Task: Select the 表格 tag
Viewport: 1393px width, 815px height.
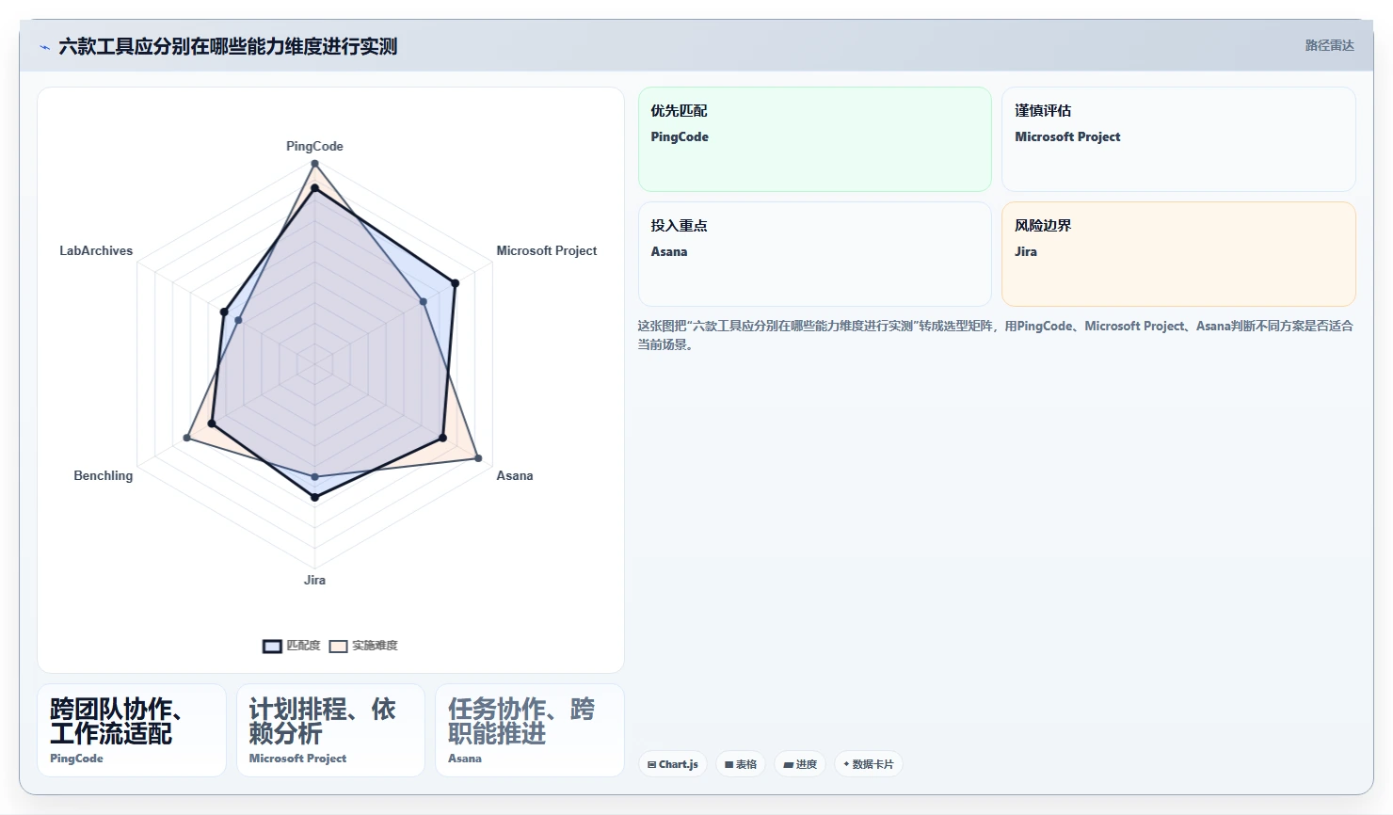Action: tap(741, 764)
